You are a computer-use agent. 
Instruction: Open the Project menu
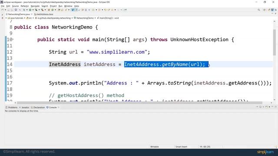[x=53, y=6]
